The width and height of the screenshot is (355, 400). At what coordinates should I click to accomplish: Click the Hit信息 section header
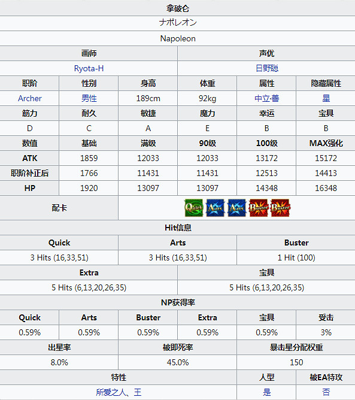177,228
